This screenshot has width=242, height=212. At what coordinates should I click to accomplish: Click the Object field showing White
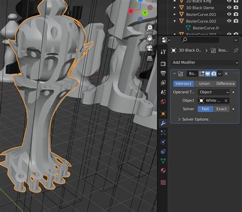(x=213, y=100)
